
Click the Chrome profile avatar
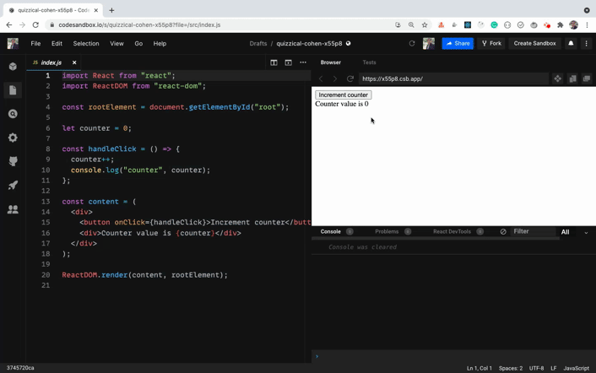click(x=573, y=24)
